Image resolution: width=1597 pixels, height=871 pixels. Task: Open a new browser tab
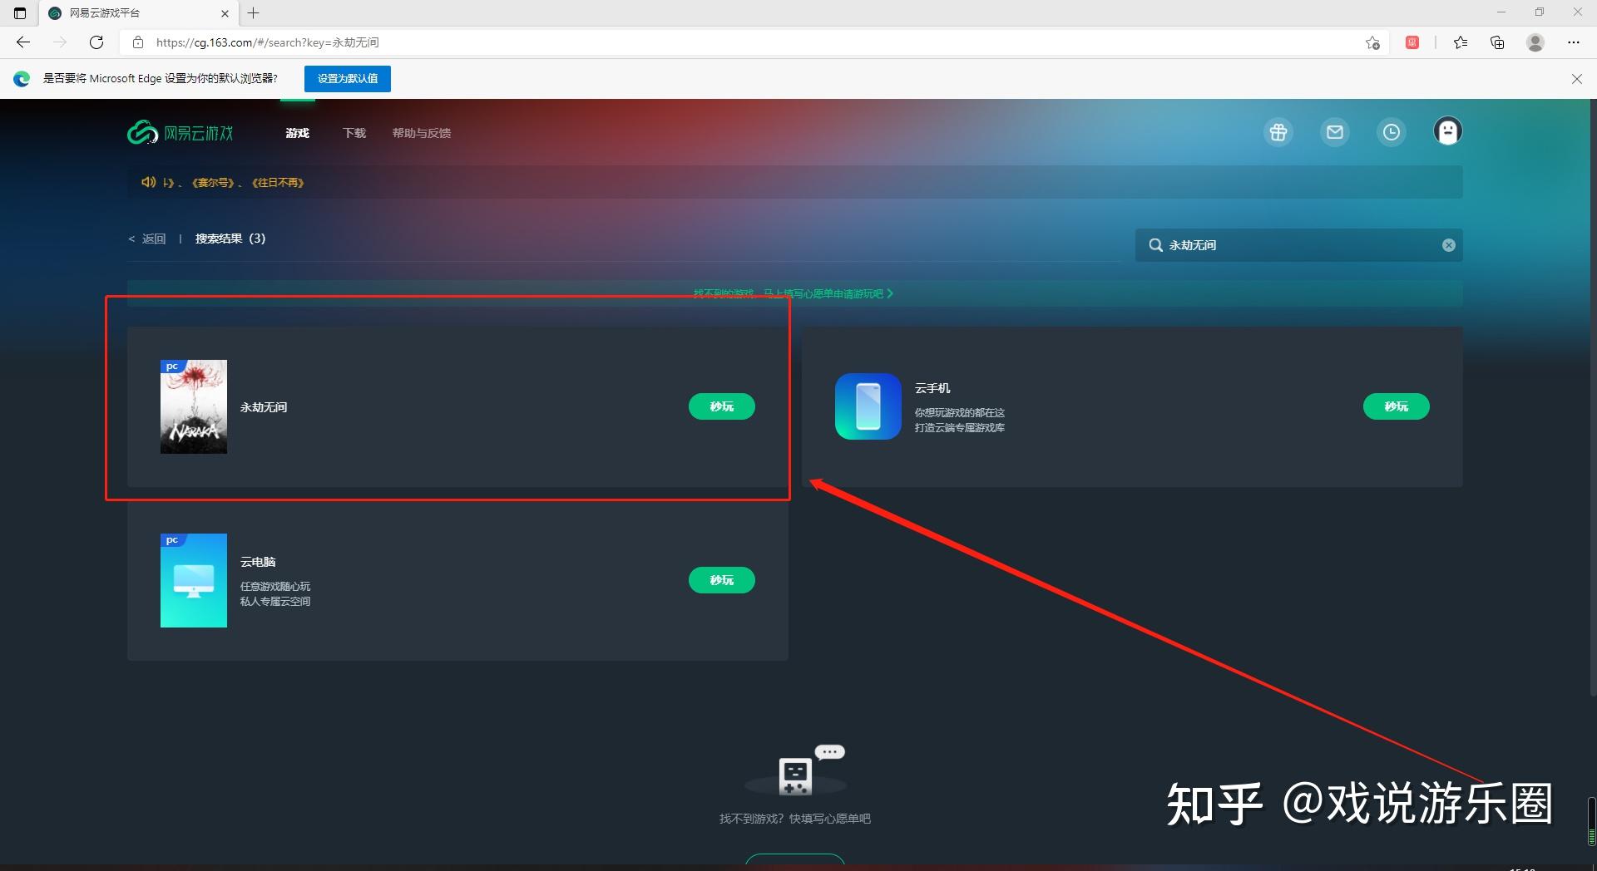click(254, 13)
